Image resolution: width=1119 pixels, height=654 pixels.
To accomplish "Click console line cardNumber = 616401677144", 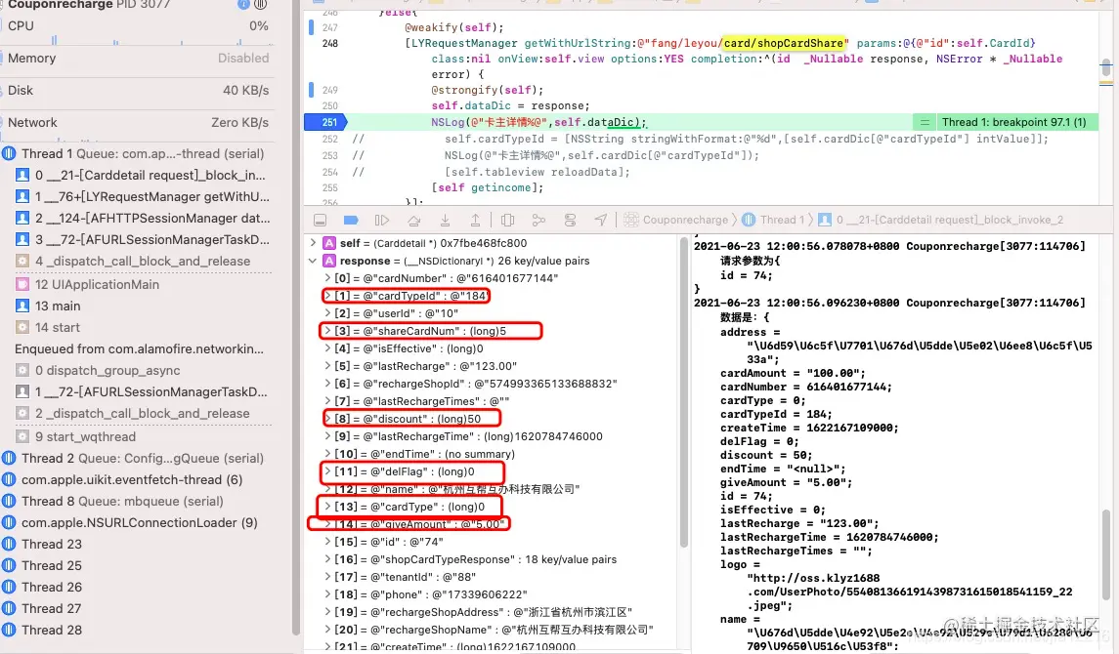I will coord(805,387).
